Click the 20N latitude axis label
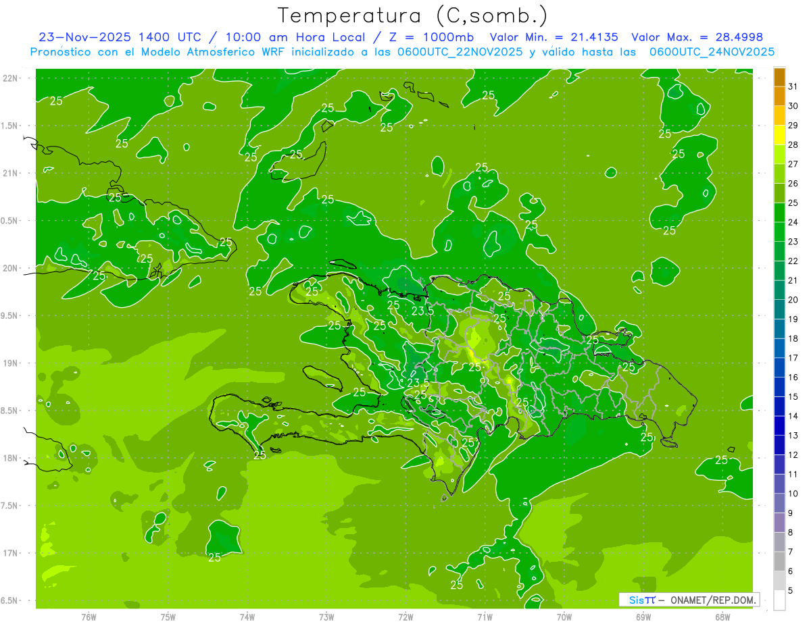Screen dimensions: 811x626 [x=9, y=268]
